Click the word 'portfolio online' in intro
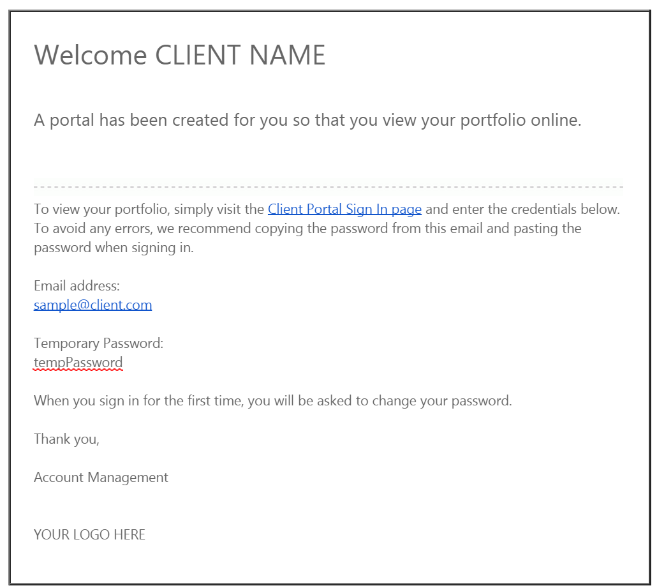This screenshot has width=657, height=588. click(521, 121)
